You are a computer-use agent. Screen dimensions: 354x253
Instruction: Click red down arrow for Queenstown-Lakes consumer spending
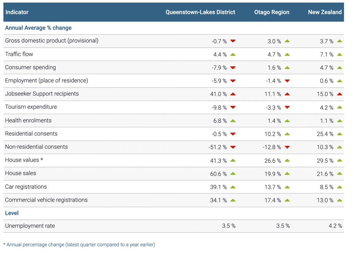click(233, 68)
